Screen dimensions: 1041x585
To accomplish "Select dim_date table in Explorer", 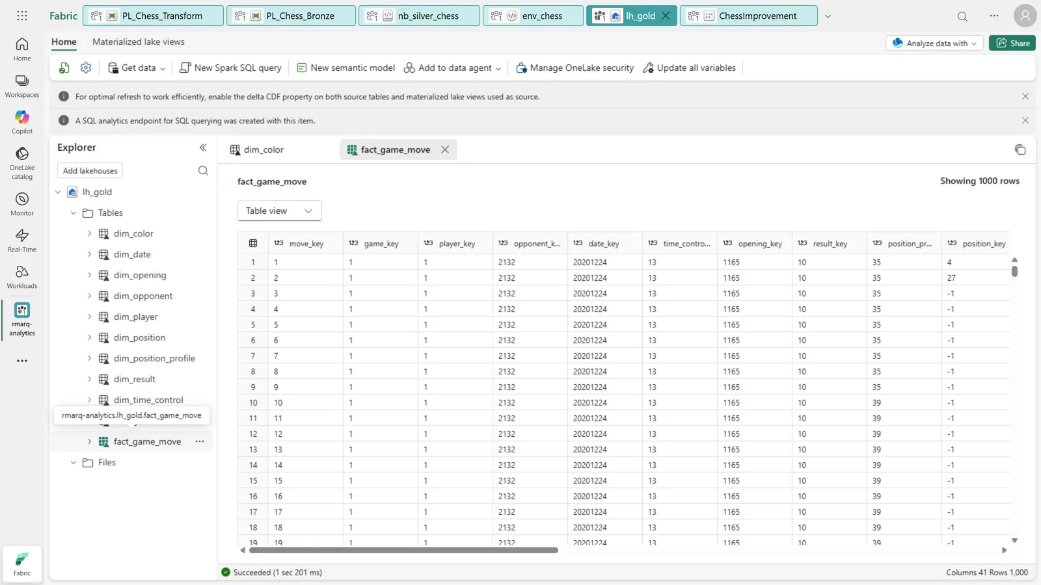I will (x=132, y=254).
